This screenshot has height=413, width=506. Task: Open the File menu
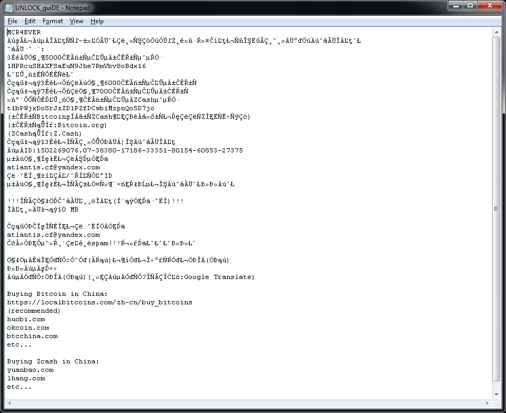click(x=12, y=21)
